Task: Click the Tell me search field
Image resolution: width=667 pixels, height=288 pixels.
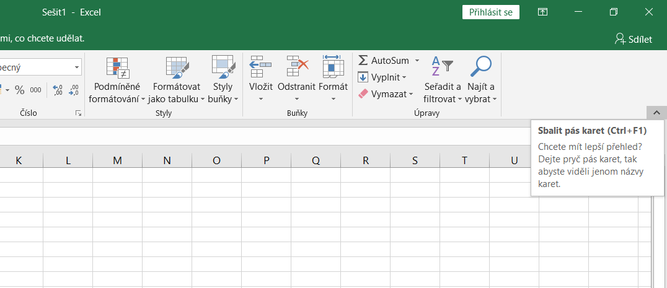Action: [x=43, y=38]
